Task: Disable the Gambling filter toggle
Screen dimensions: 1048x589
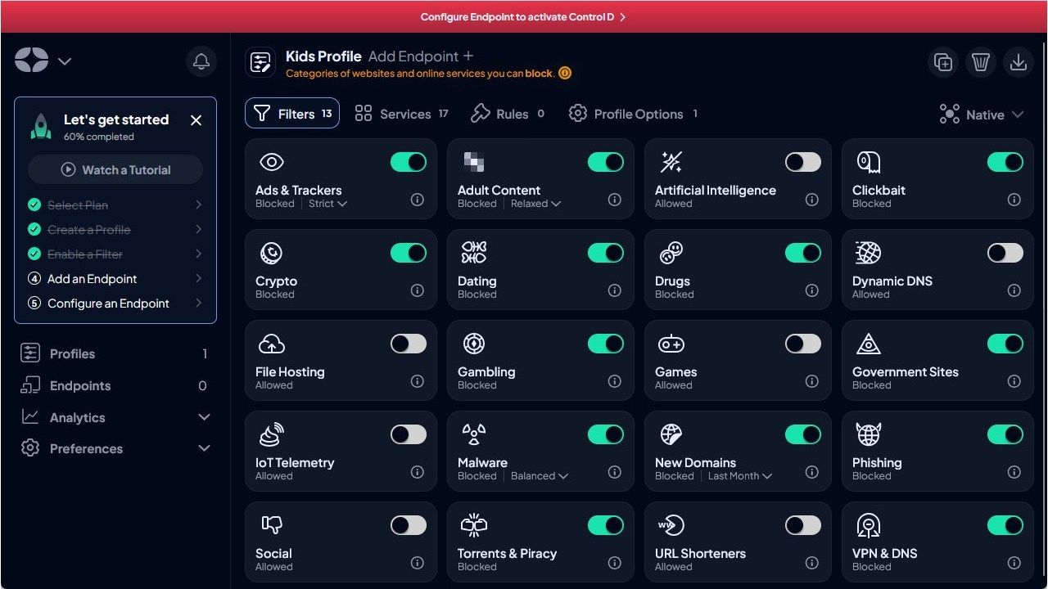Action: [x=606, y=344]
